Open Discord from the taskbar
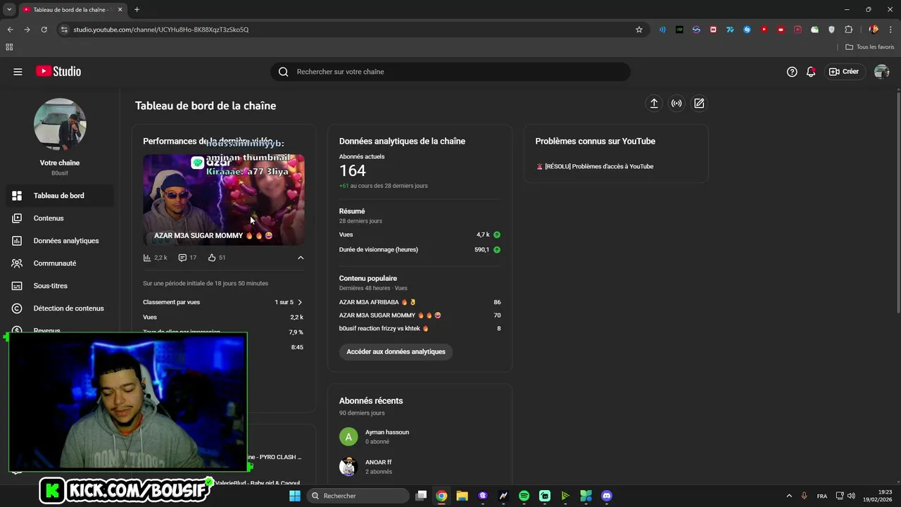Screen dimensions: 901x507 coord(607,496)
